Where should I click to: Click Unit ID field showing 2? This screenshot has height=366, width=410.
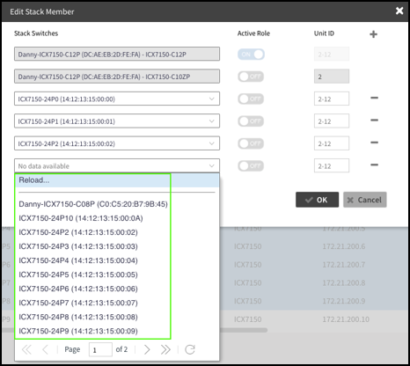coord(332,77)
